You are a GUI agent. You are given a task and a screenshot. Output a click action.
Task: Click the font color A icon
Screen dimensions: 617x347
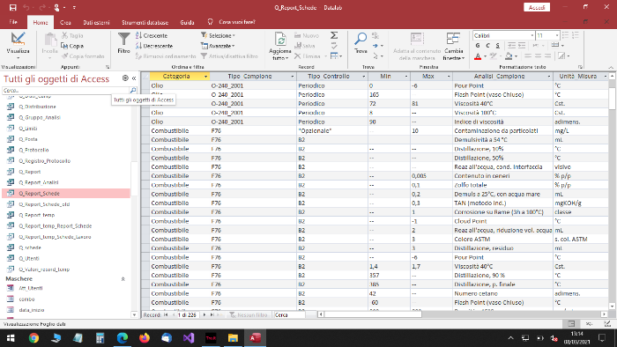[478, 56]
